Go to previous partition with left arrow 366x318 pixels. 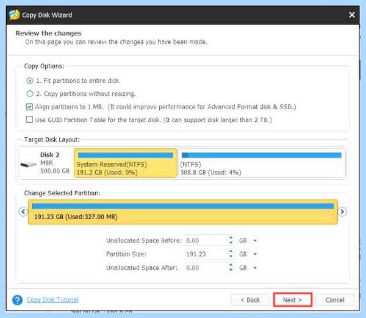[23, 212]
